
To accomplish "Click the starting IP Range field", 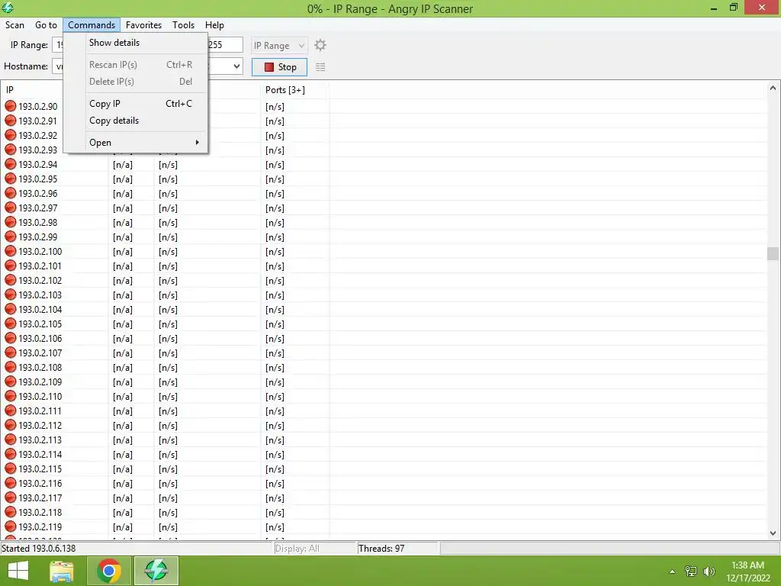I will [58, 45].
